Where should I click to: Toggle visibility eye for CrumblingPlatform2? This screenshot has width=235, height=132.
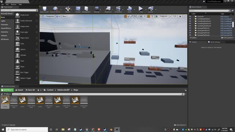point(190,21)
